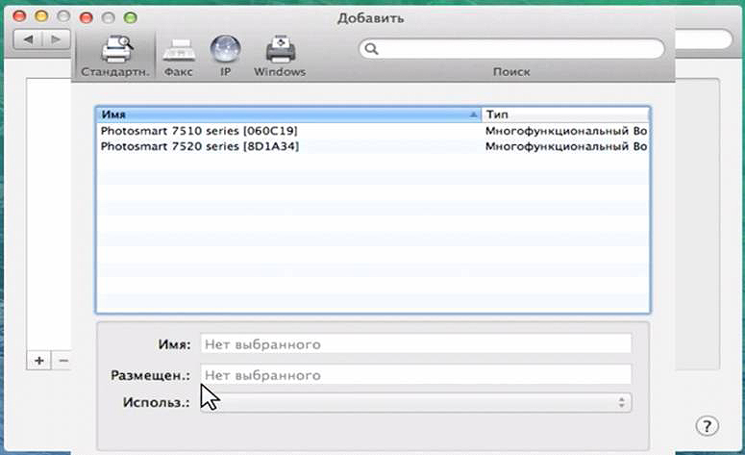Screen dimensions: 745x455
Task: Sort list by the Имя column header
Action: coord(287,114)
